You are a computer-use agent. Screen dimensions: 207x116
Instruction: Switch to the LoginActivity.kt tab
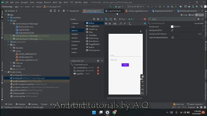114,11
